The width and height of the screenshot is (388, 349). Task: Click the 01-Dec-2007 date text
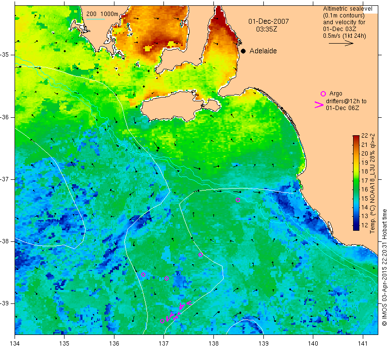(x=269, y=21)
